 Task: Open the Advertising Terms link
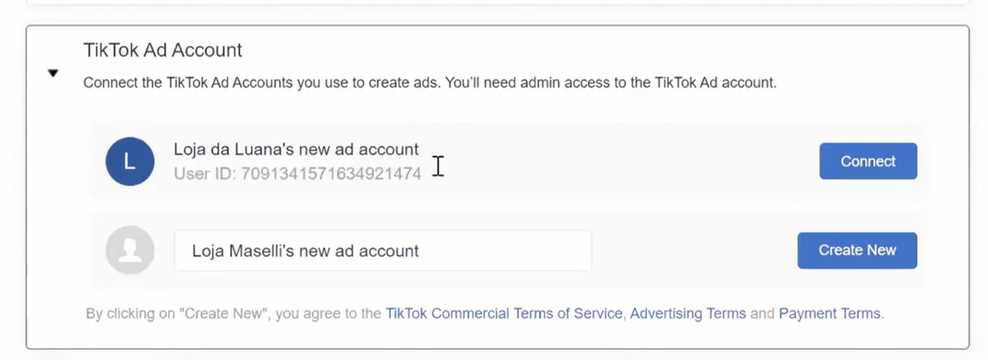(688, 314)
